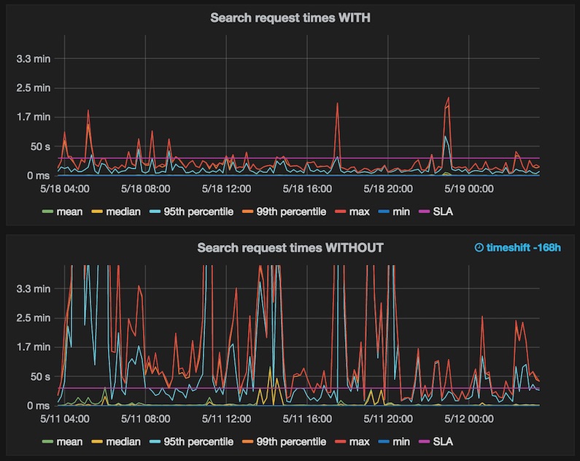Click the min blue swatch in bottom legend
Screen dimensions: 580x461
coord(384,441)
